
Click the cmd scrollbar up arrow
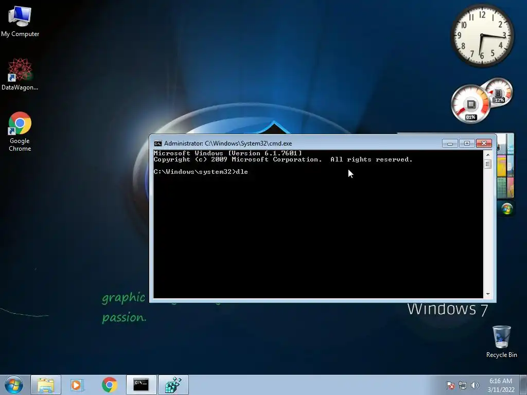tap(488, 154)
